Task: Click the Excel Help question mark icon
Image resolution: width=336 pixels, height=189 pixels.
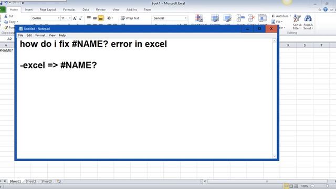Action: 325,9
